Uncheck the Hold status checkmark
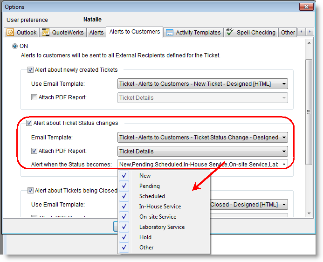The width and height of the screenshot is (323, 262). (x=124, y=237)
